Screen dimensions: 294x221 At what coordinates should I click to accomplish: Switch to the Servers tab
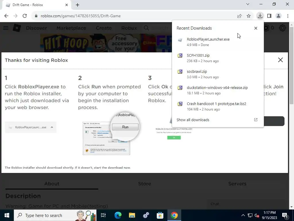tap(237, 184)
